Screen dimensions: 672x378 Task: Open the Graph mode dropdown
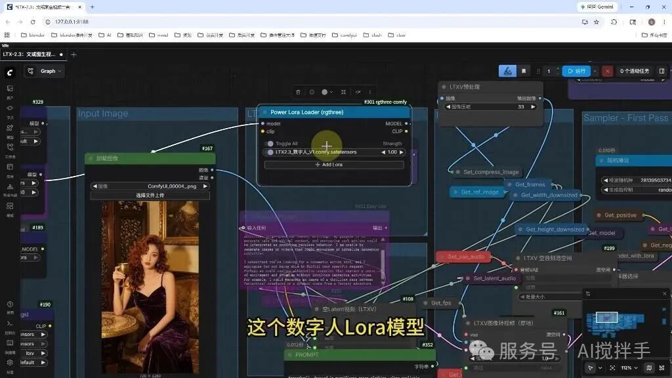click(x=45, y=71)
